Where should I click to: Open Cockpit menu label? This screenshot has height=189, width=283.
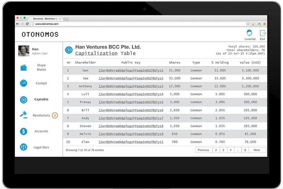coord(41,83)
